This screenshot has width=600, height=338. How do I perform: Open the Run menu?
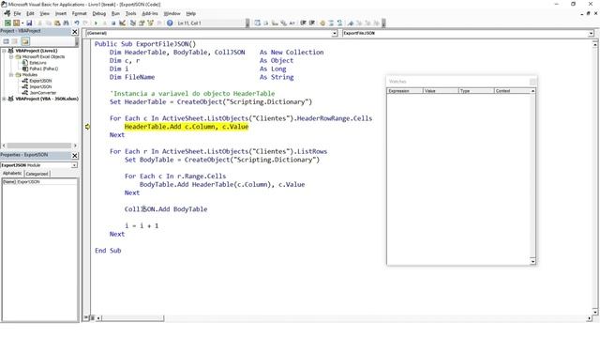point(115,13)
